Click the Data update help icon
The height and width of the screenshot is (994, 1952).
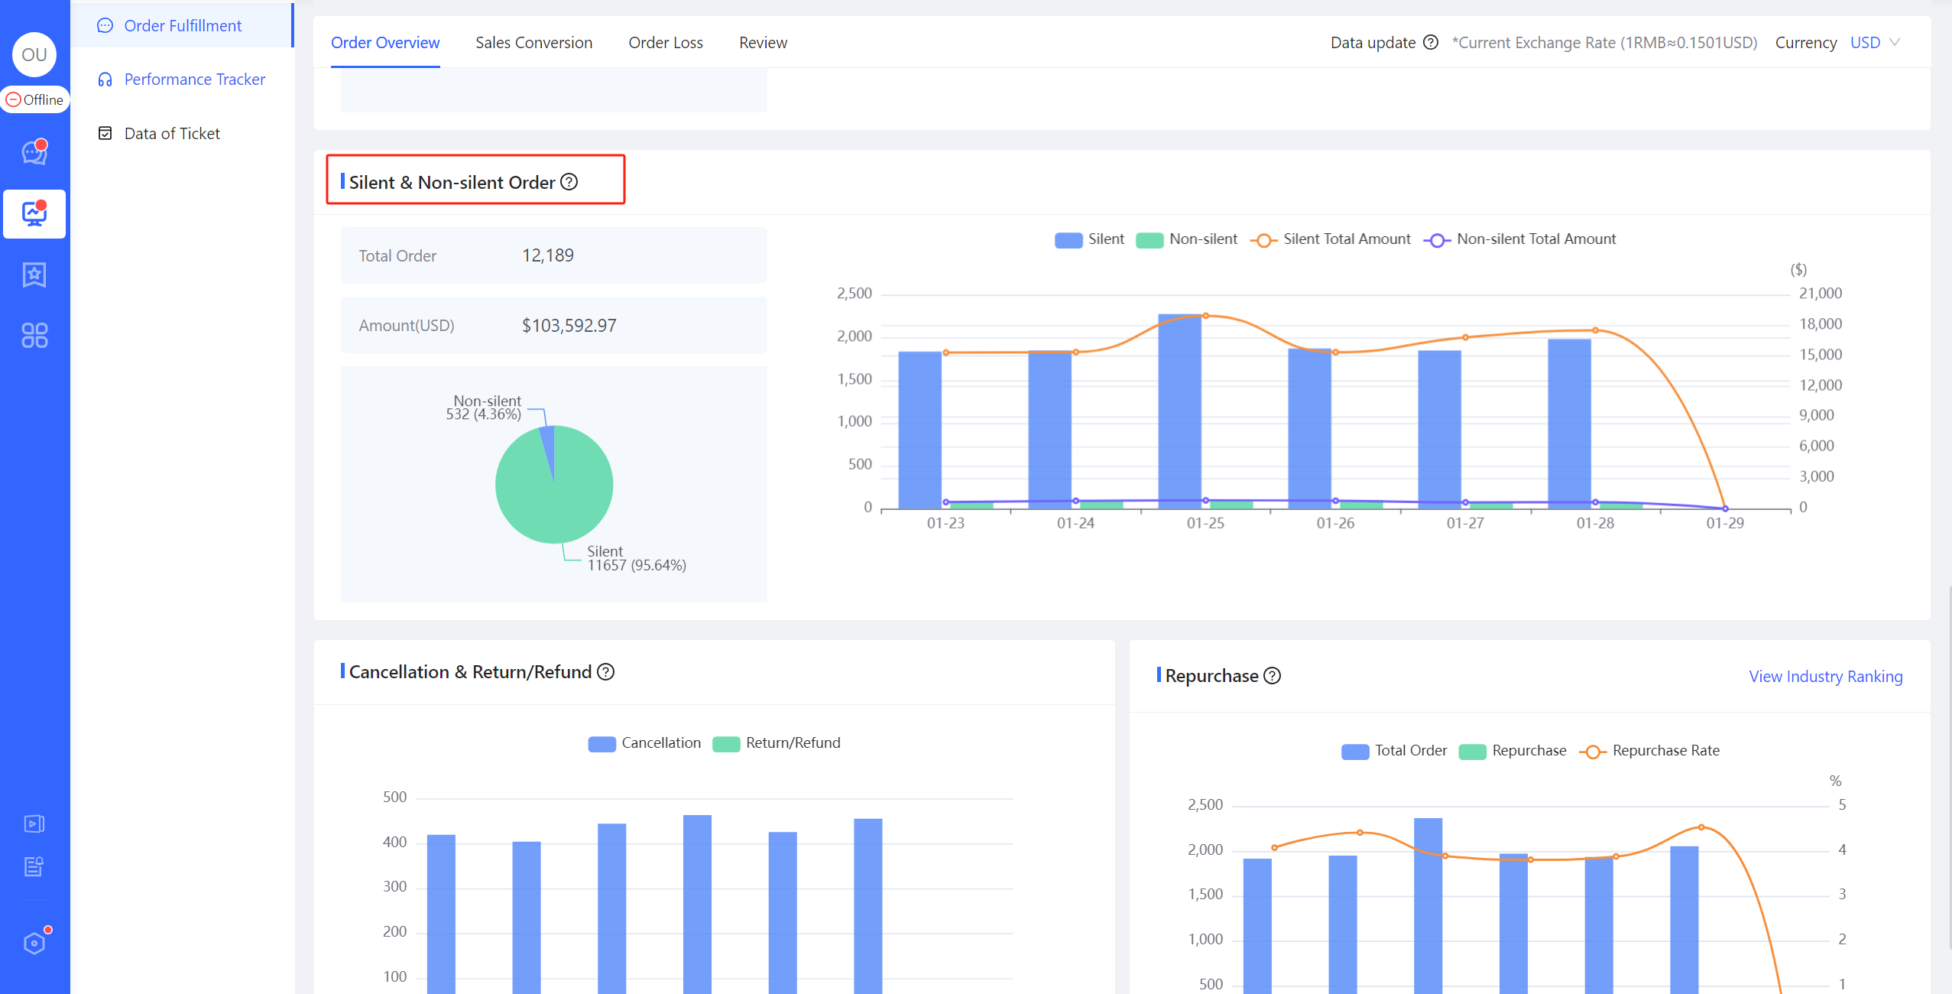tap(1431, 43)
